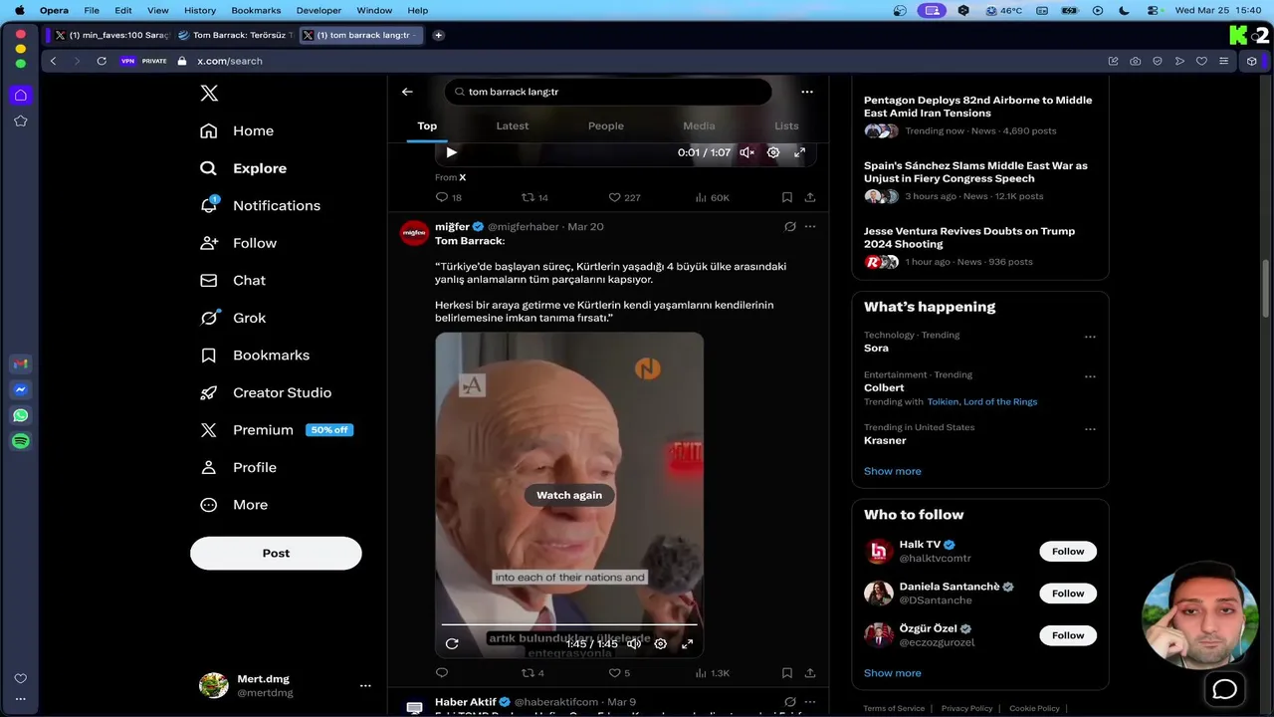Open the X logo home link
Screen dimensions: 1274x717
coord(209,94)
